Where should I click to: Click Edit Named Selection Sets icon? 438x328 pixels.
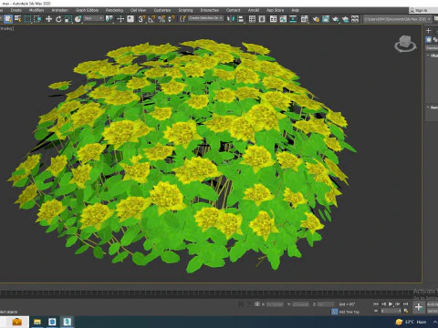coord(182,19)
